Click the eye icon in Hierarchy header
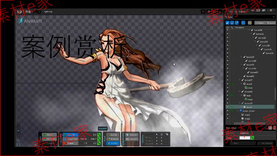Image resolution: width=277 pixels, height=156 pixels. 227,27
